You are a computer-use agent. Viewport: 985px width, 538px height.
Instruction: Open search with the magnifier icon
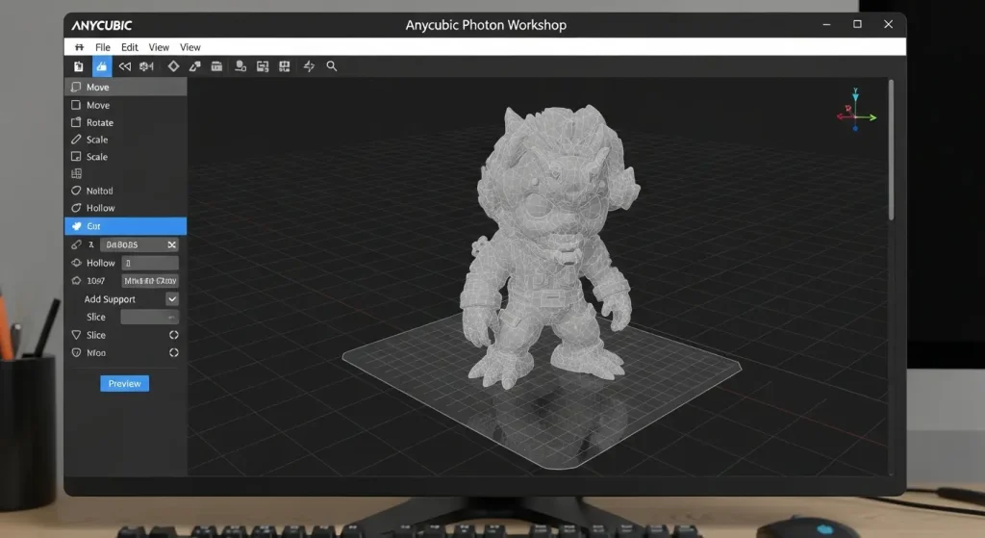point(332,66)
